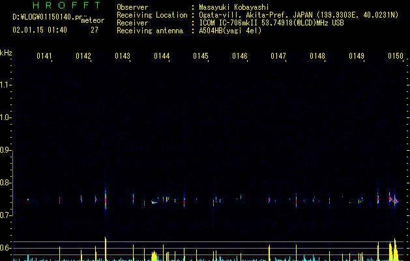Click the 'meteor' counter label
Image resolution: width=410 pixels, height=261 pixels.
[x=93, y=20]
